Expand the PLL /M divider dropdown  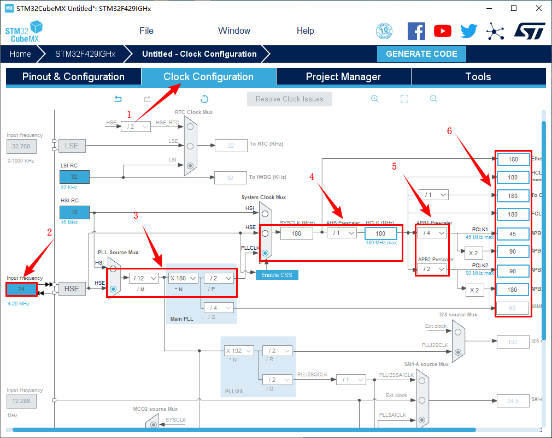[x=144, y=278]
